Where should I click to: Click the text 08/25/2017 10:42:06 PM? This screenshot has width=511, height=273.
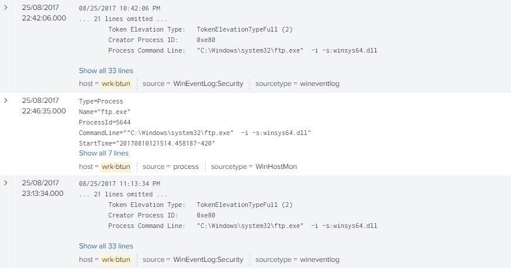120,8
